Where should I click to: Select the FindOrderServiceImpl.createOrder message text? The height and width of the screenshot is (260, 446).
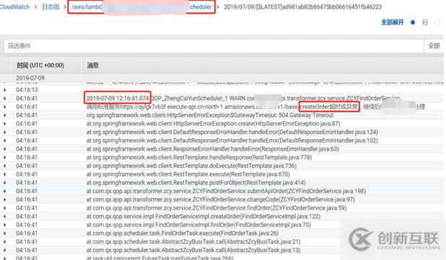point(204,216)
